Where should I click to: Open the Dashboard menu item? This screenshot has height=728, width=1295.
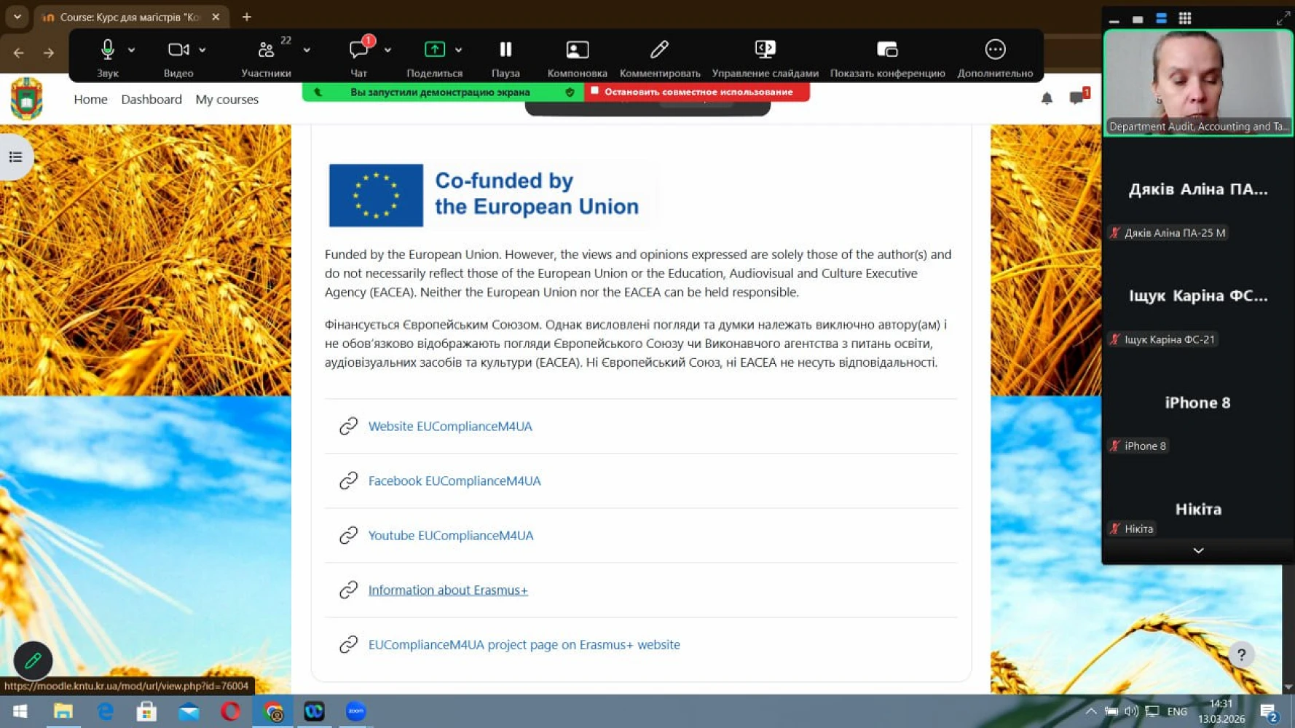[x=151, y=99]
